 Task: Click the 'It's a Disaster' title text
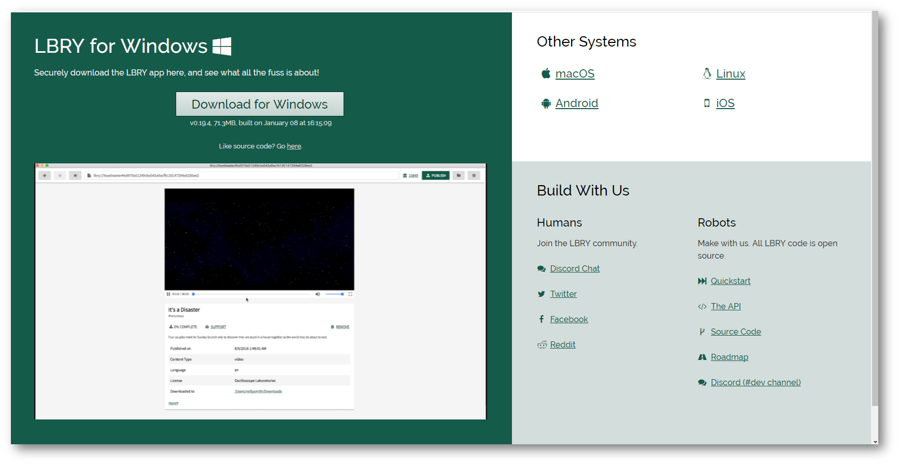click(x=184, y=310)
